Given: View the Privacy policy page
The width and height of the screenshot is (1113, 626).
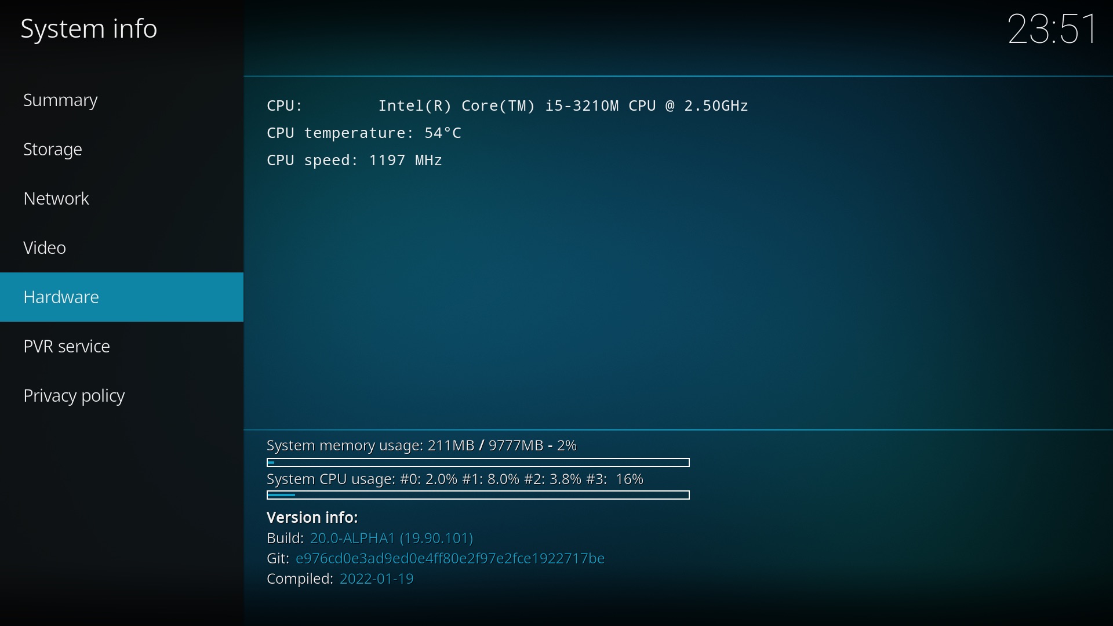Looking at the screenshot, I should (x=74, y=396).
